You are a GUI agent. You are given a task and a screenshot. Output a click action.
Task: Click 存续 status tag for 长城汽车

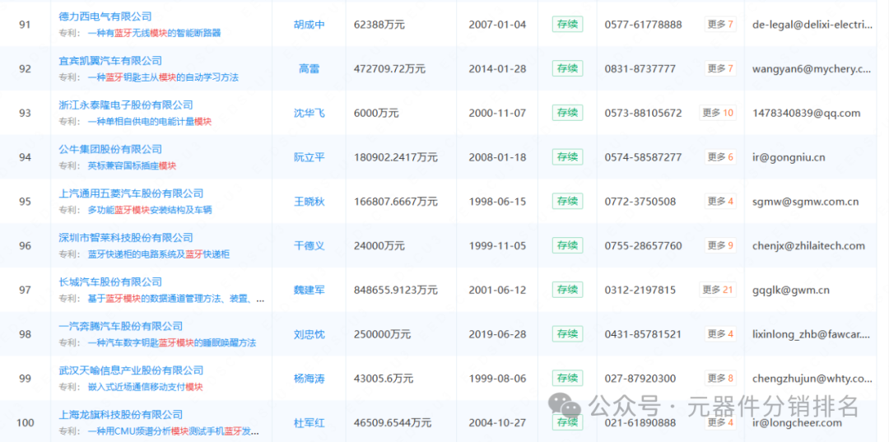pyautogui.click(x=567, y=290)
